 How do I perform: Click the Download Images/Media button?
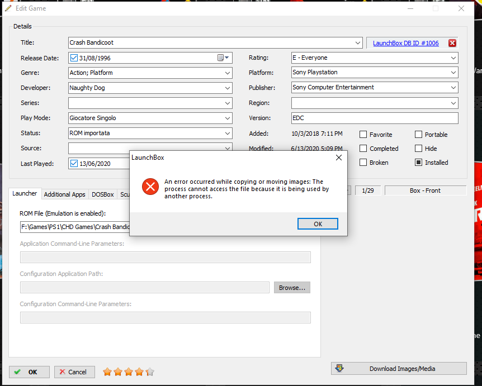pyautogui.click(x=399, y=369)
